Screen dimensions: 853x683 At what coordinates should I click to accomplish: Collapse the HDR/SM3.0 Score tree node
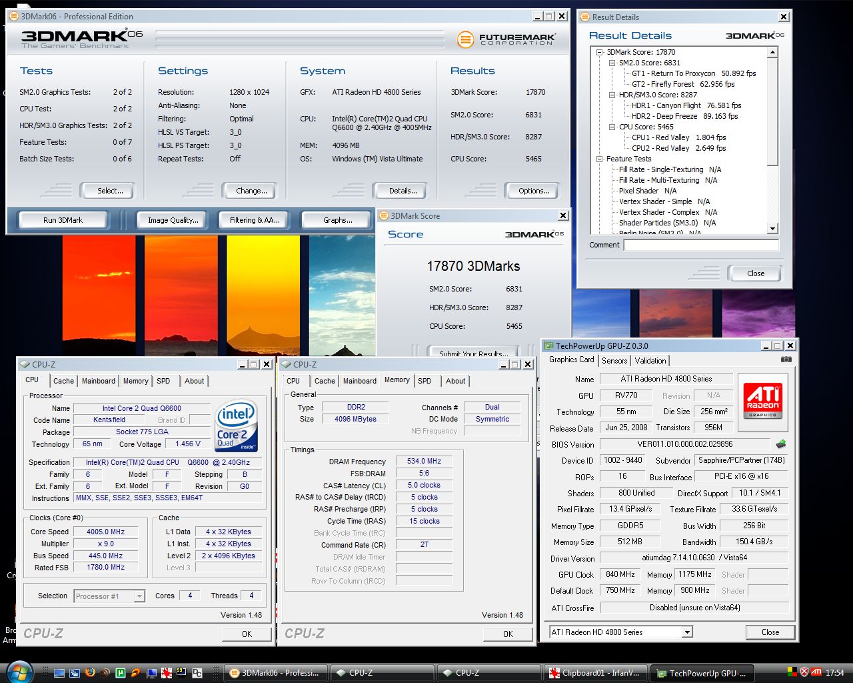click(612, 95)
